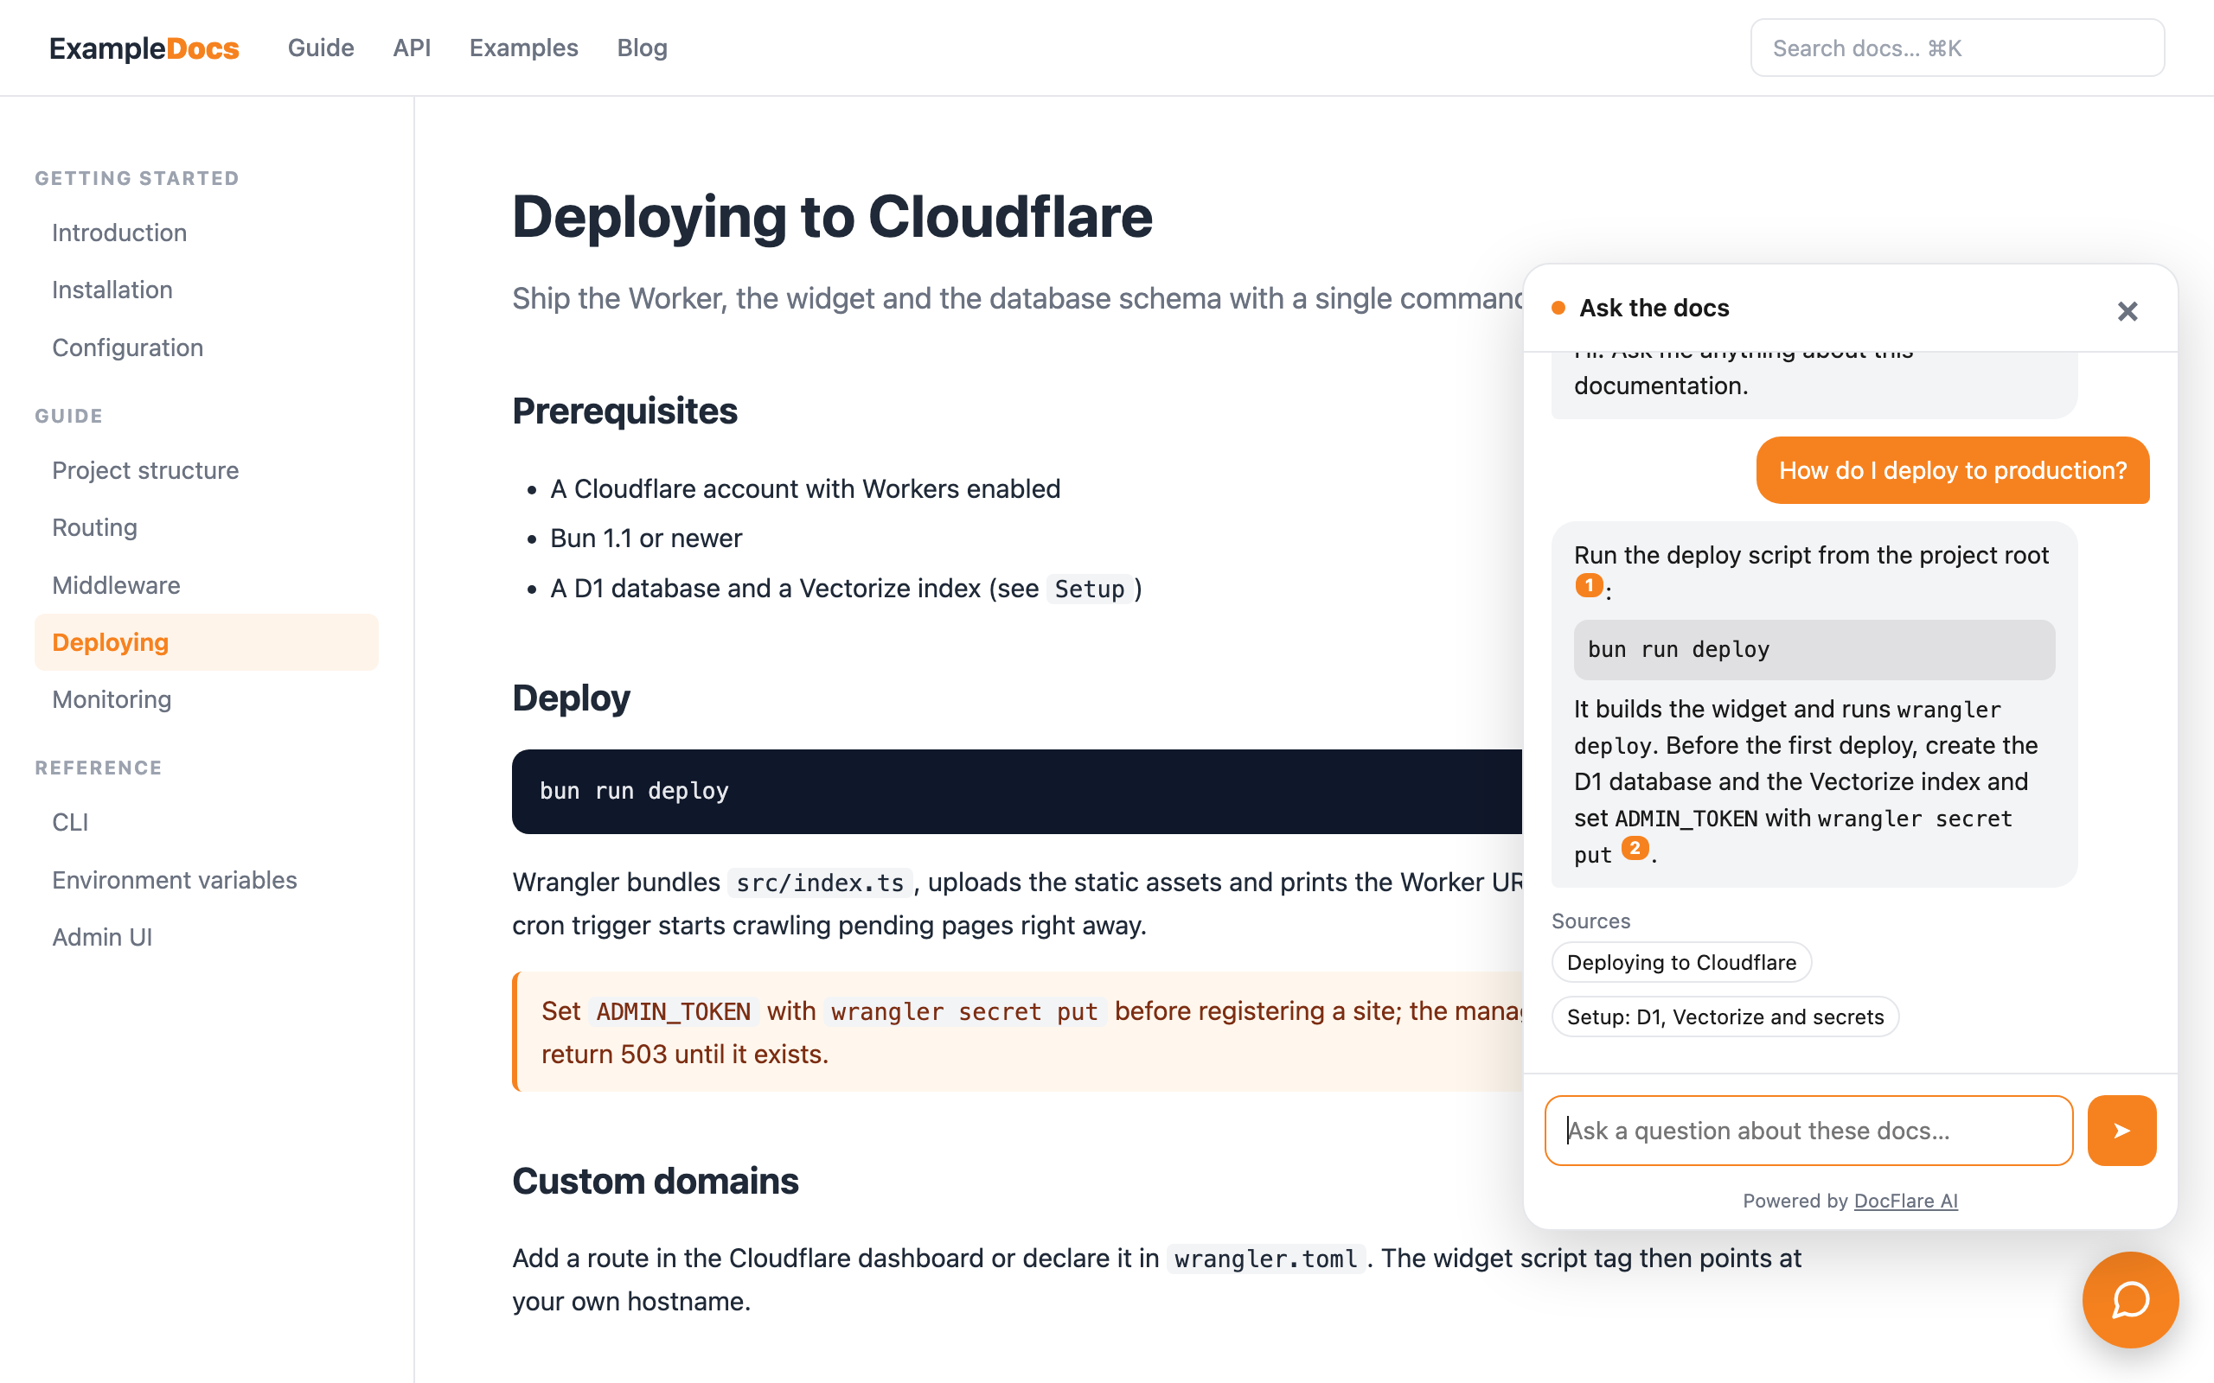Toggle the floating chat bubble launcher
This screenshot has height=1383, width=2214.
coord(2130,1300)
